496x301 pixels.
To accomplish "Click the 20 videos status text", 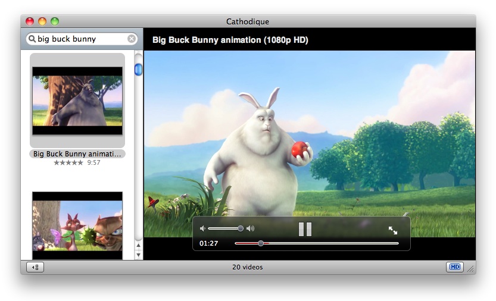I will coord(247,267).
